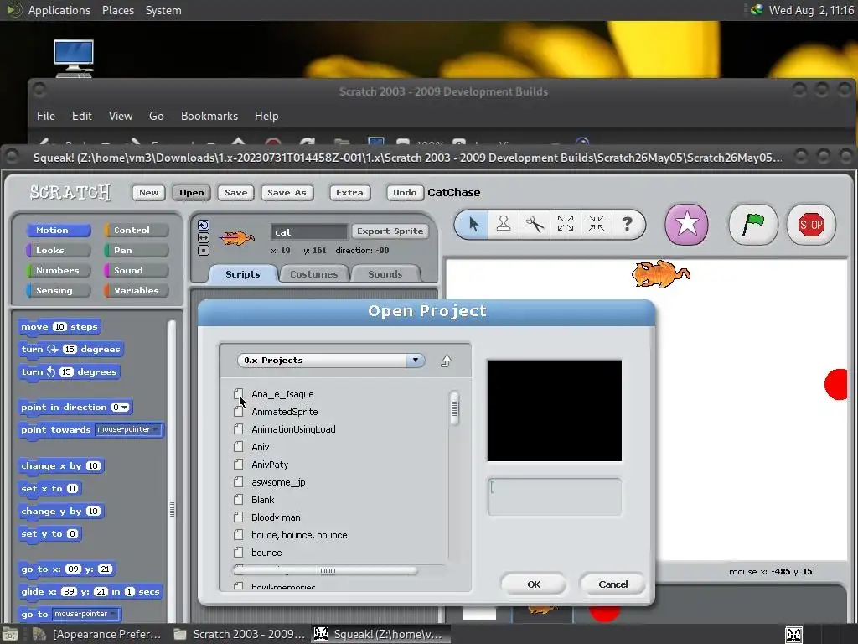858x644 pixels.
Task: Select 'bouce, bounce, bounce' project file
Action: [299, 535]
